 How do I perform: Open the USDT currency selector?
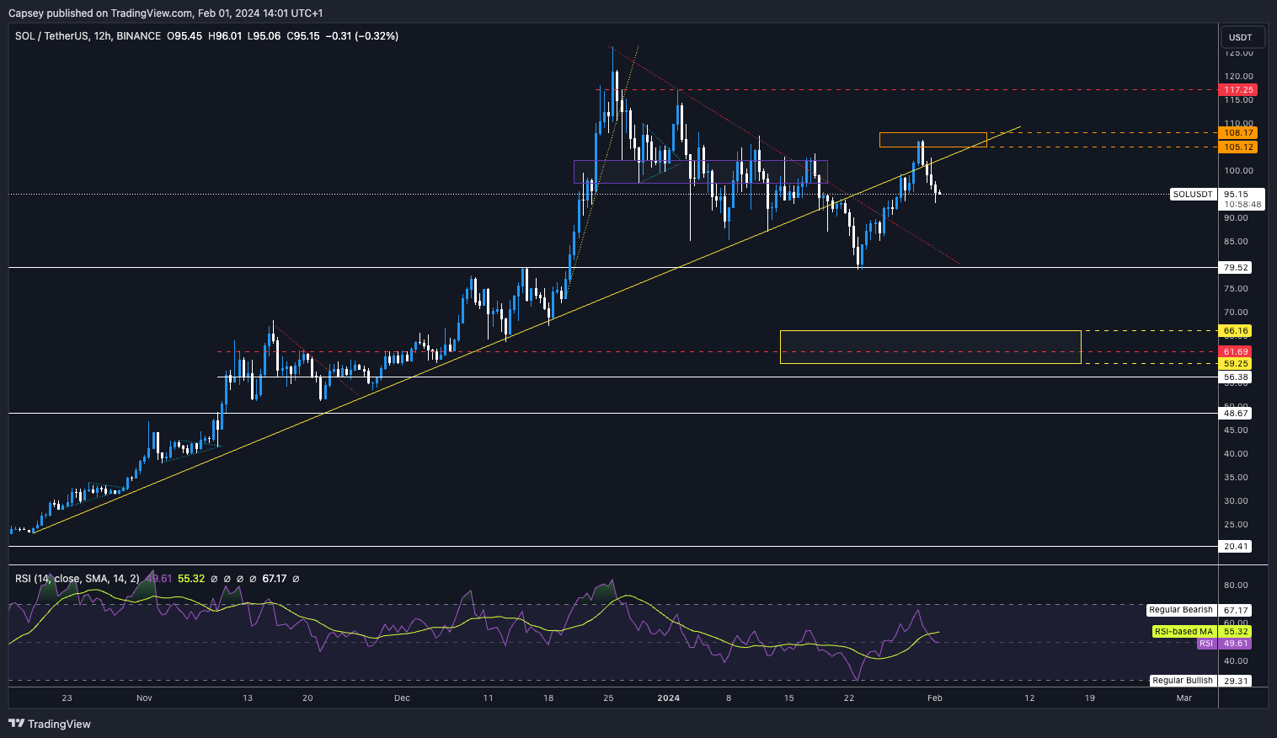[1240, 37]
